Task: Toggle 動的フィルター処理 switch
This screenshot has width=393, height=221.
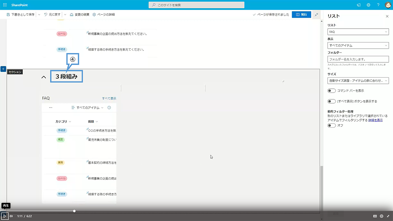Action: [x=331, y=125]
